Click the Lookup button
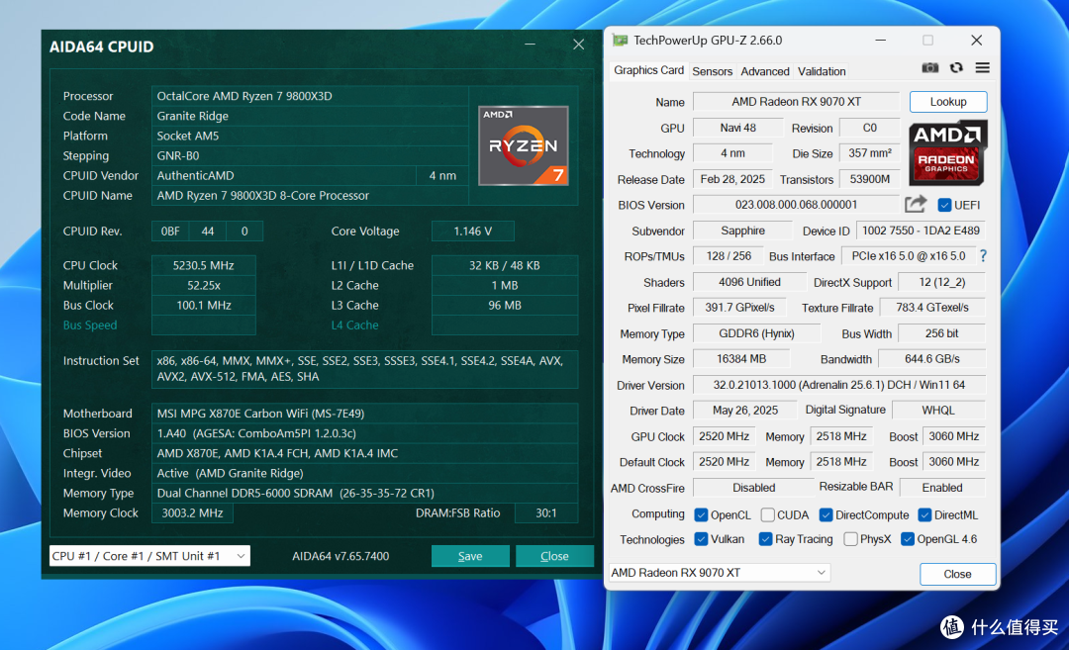This screenshot has height=650, width=1069. 948,102
